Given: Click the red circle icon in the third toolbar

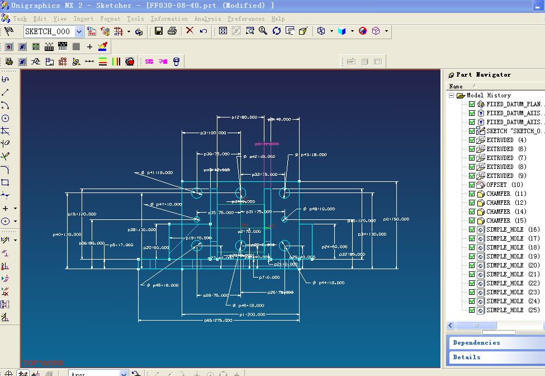Looking at the screenshot, I should pyautogui.click(x=130, y=62).
